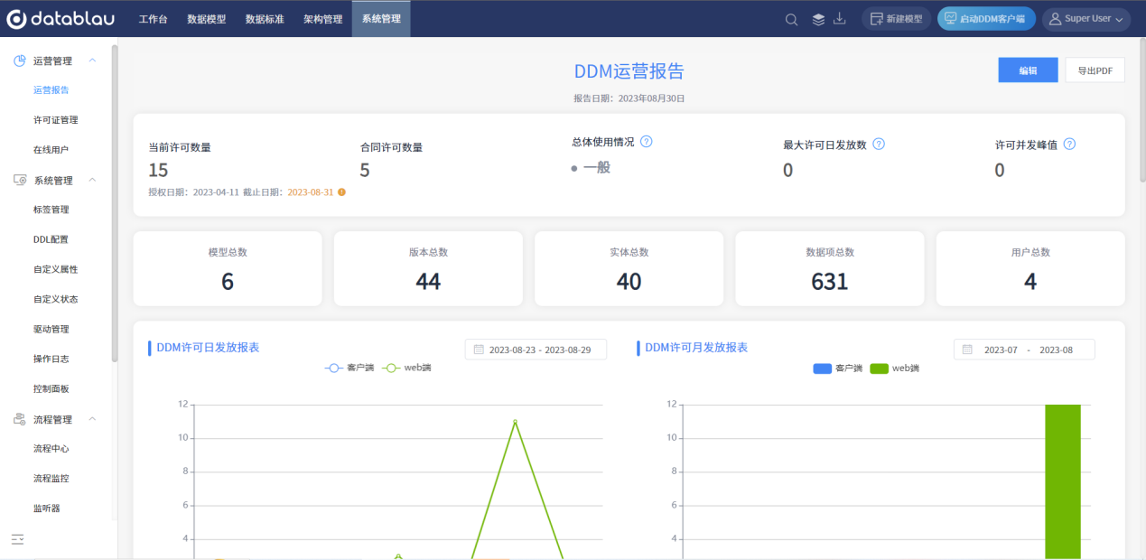Open 运营报告 in the sidebar
1146x560 pixels.
51,90
